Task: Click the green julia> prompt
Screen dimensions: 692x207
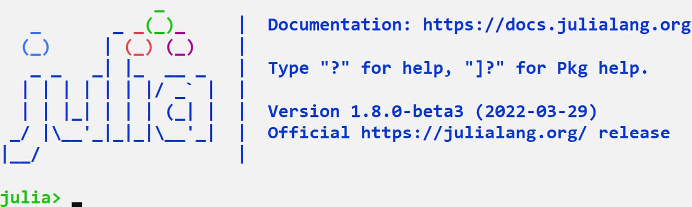Action: coord(30,198)
